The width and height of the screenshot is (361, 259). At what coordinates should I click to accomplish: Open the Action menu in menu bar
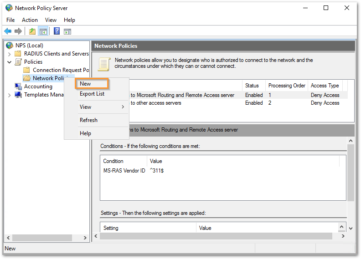coord(30,20)
